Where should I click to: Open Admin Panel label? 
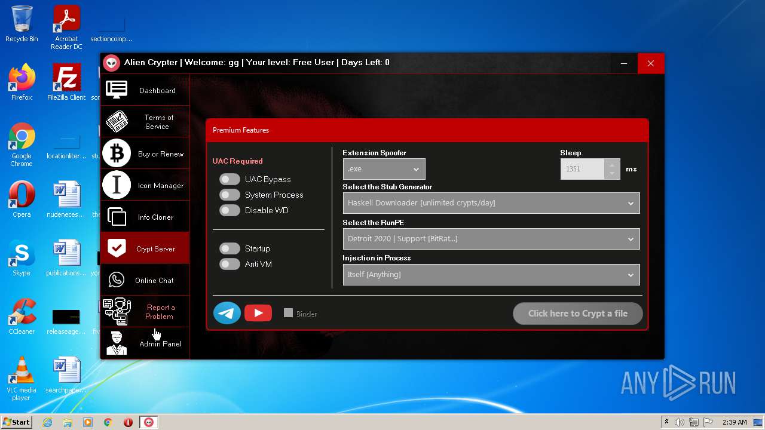pyautogui.click(x=160, y=344)
